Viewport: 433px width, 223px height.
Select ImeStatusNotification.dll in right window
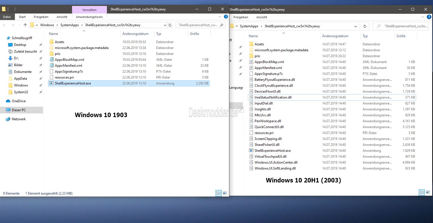pyautogui.click(x=332, y=97)
